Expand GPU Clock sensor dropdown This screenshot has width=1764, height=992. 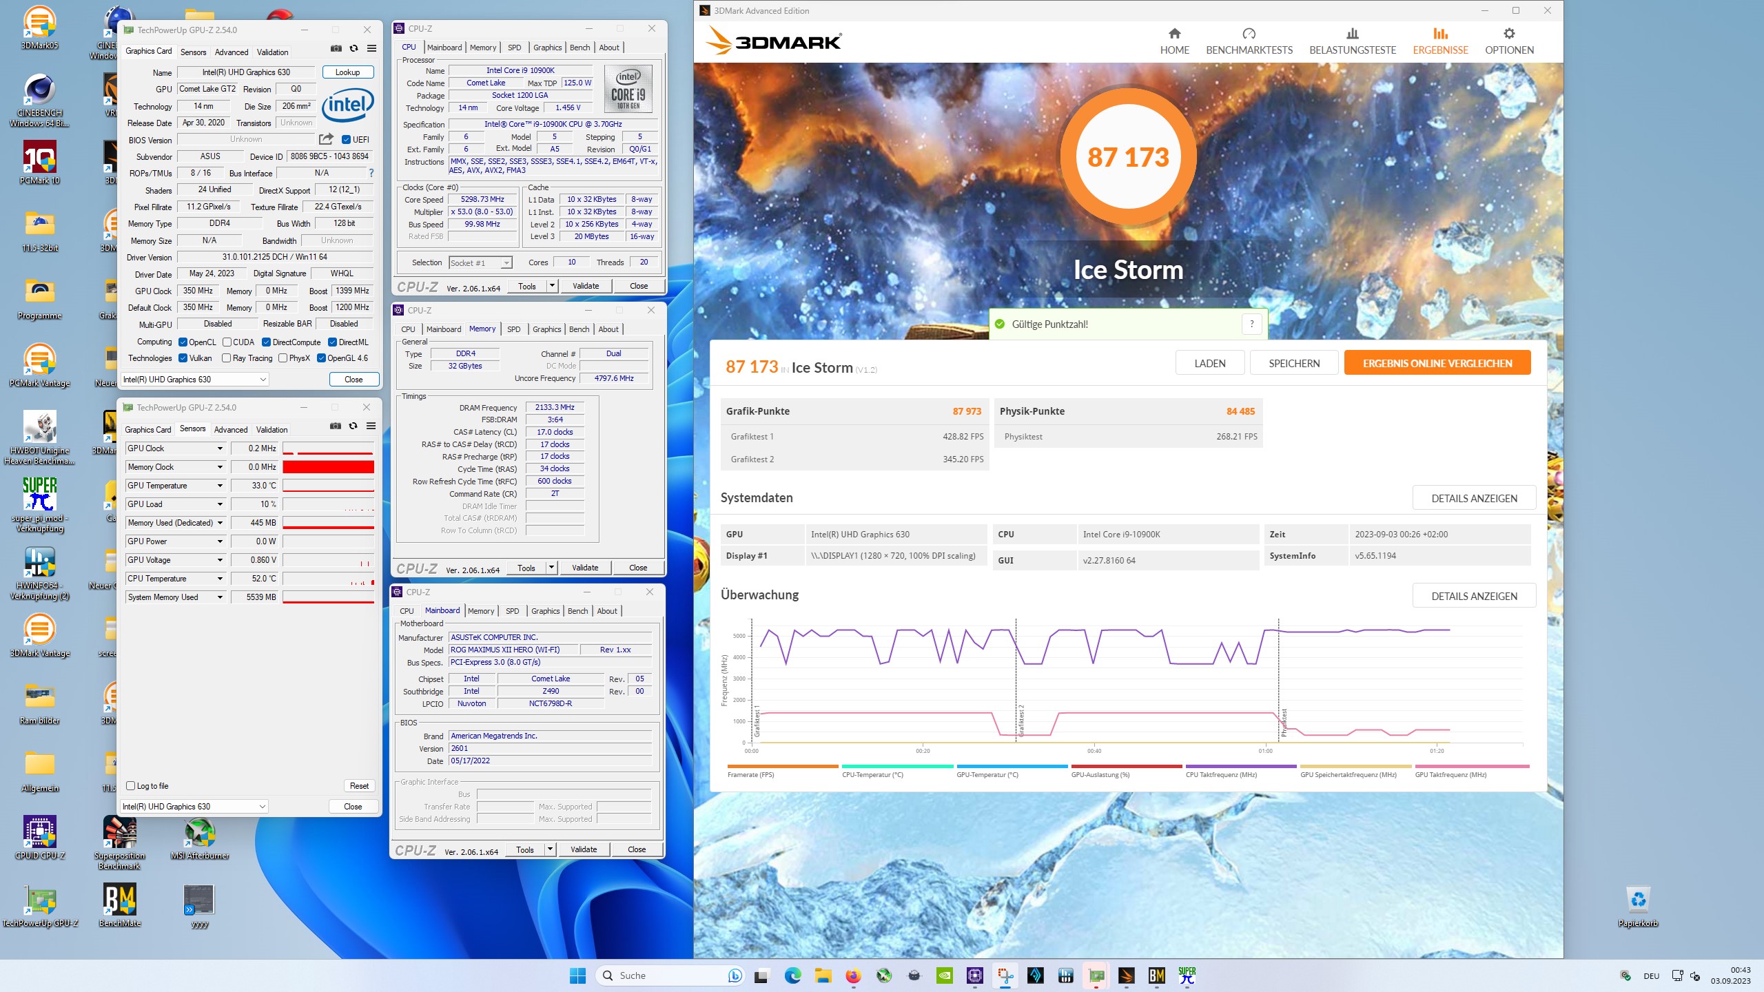tap(220, 448)
